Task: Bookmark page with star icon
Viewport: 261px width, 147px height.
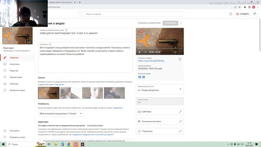Action: point(239,7)
